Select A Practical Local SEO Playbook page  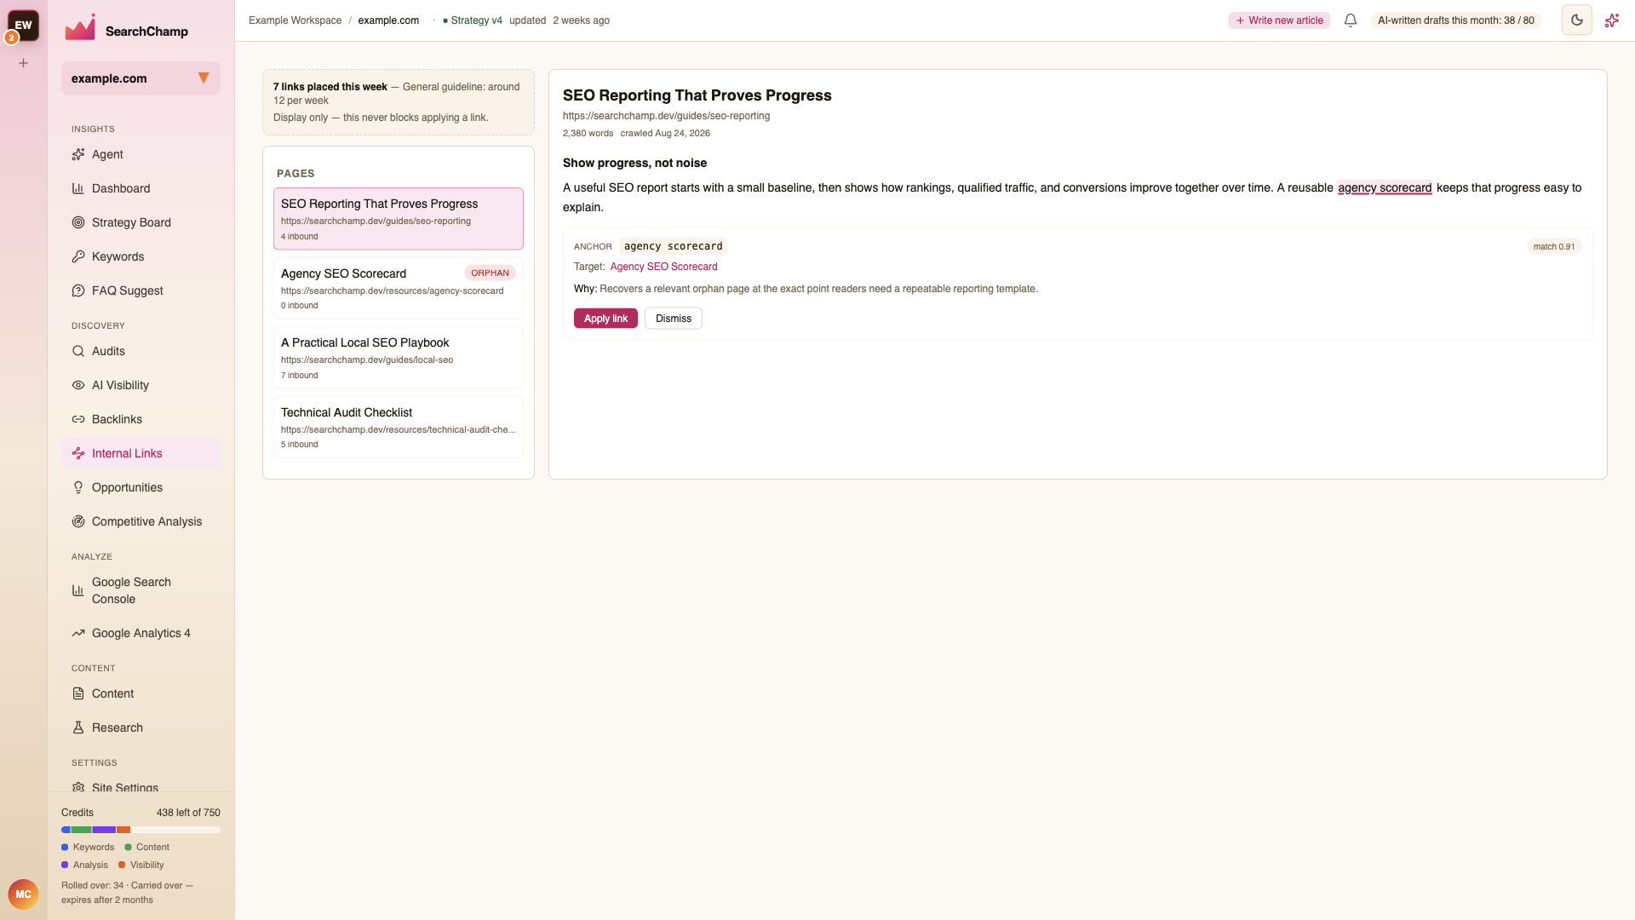tap(399, 358)
